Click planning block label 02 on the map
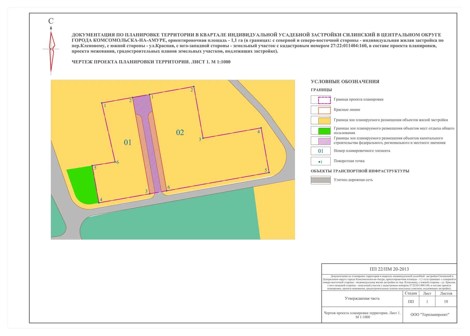This screenshot has width=470, height=336. [x=180, y=132]
